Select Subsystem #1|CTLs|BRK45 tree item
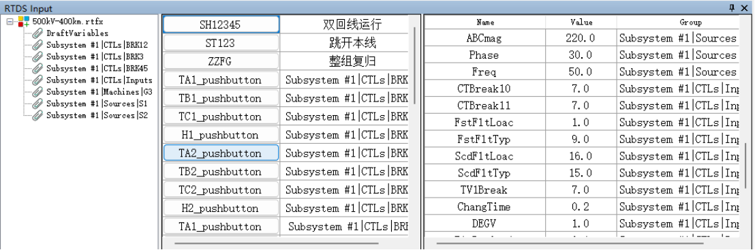Viewport: 755px width, 250px height. 97,68
